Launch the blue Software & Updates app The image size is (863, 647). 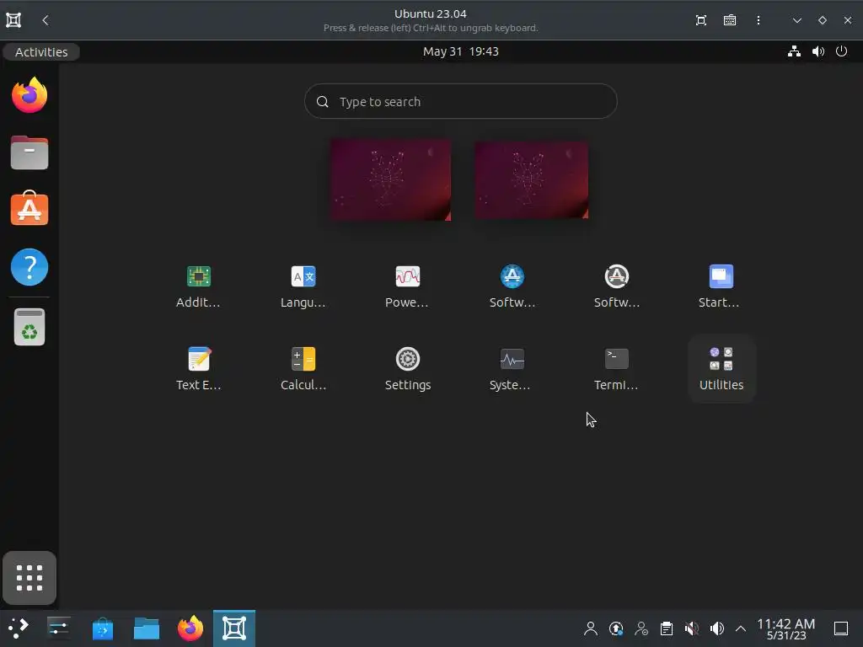point(512,286)
